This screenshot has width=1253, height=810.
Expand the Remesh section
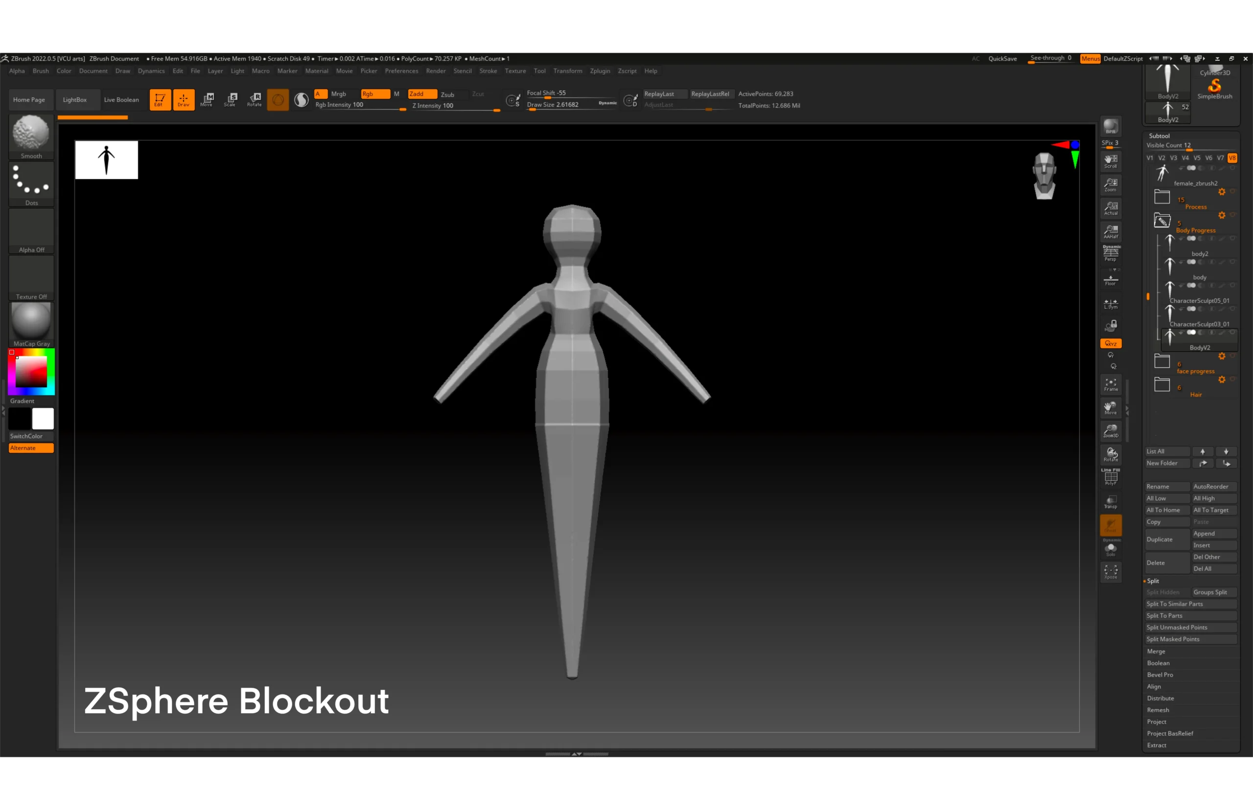click(x=1158, y=710)
